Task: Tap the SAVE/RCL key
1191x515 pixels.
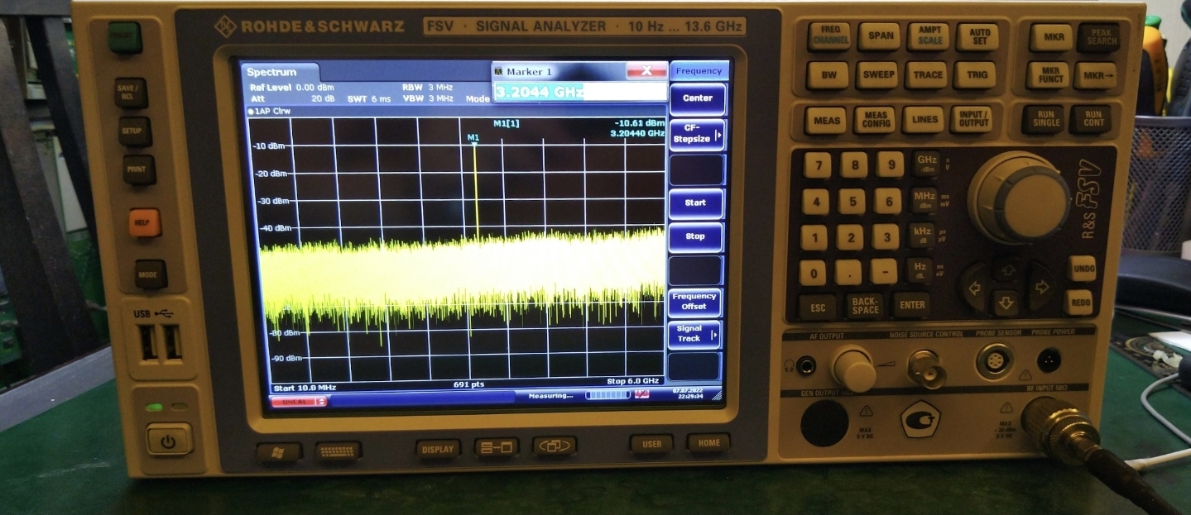Action: (x=130, y=93)
